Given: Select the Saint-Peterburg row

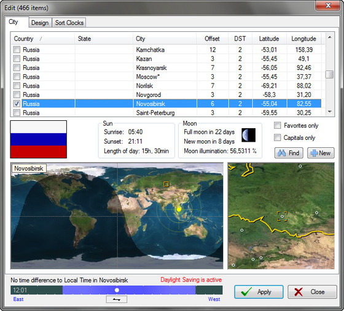Looking at the screenshot, I should [166, 113].
